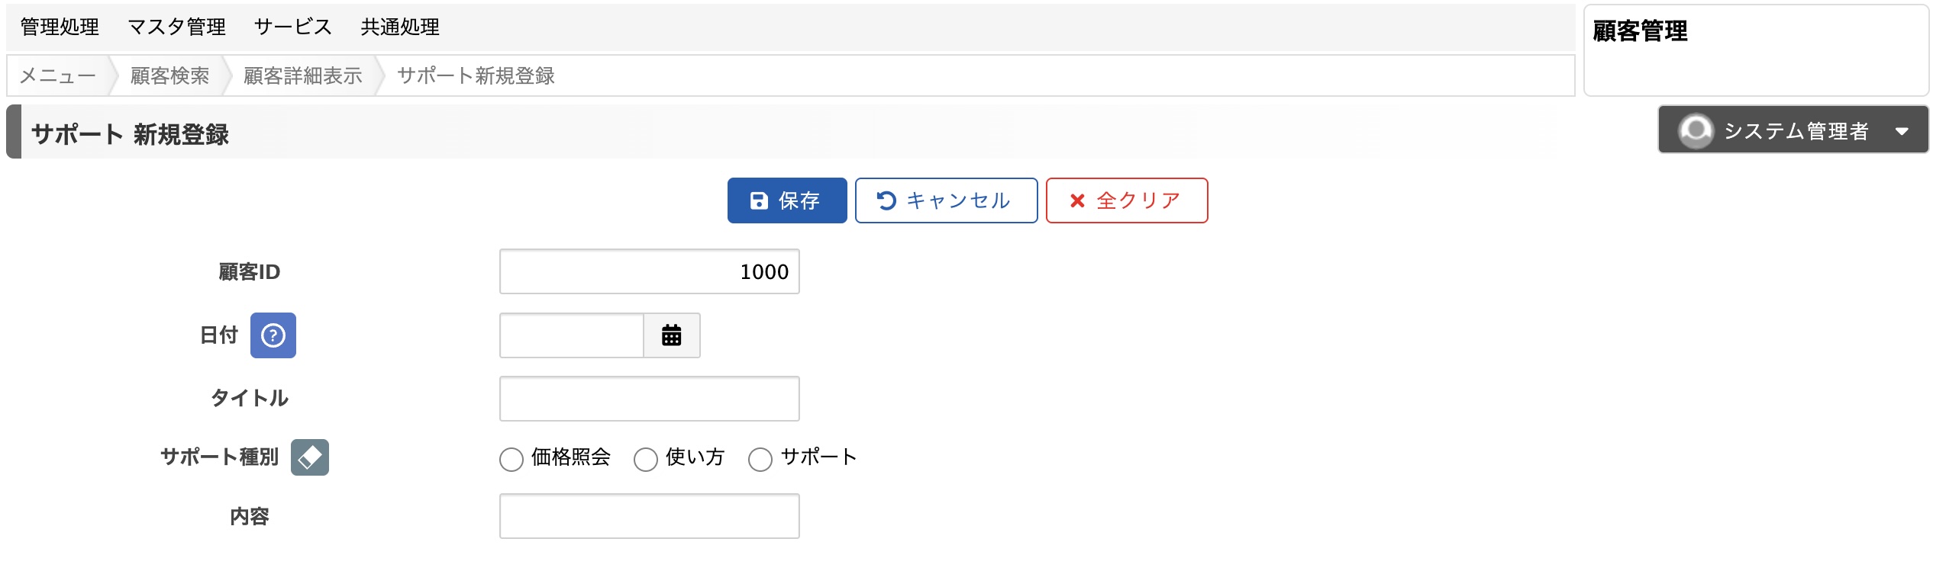Select the 使い方 radio option
The height and width of the screenshot is (574, 1933).
[646, 460]
